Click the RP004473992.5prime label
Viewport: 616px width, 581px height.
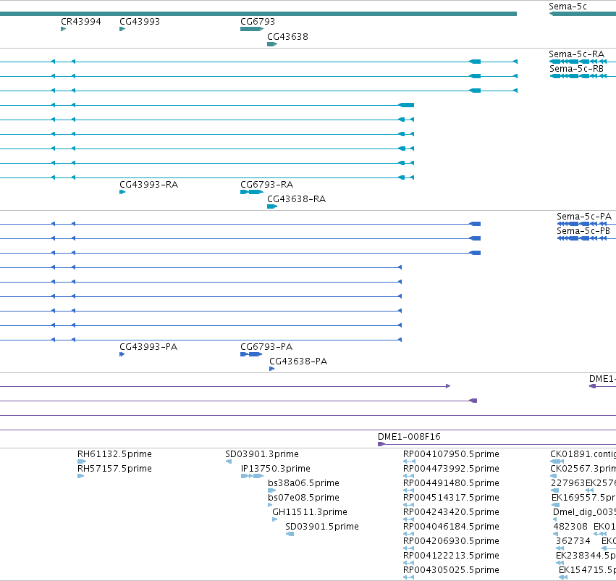(451, 469)
